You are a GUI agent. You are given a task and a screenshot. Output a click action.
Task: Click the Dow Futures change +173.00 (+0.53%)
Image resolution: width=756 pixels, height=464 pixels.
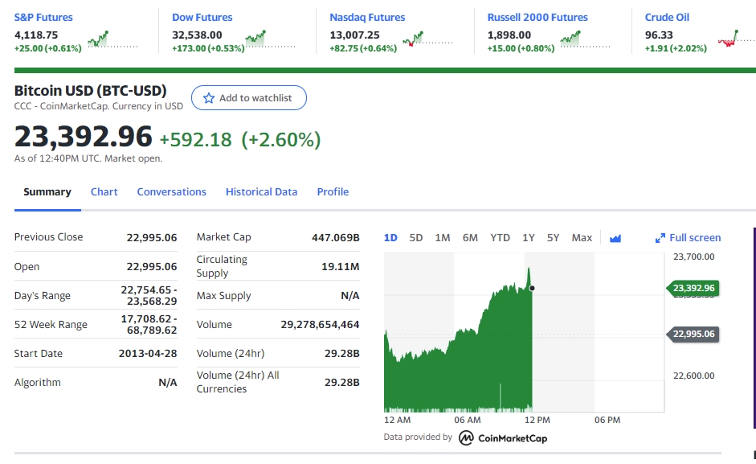coord(208,48)
